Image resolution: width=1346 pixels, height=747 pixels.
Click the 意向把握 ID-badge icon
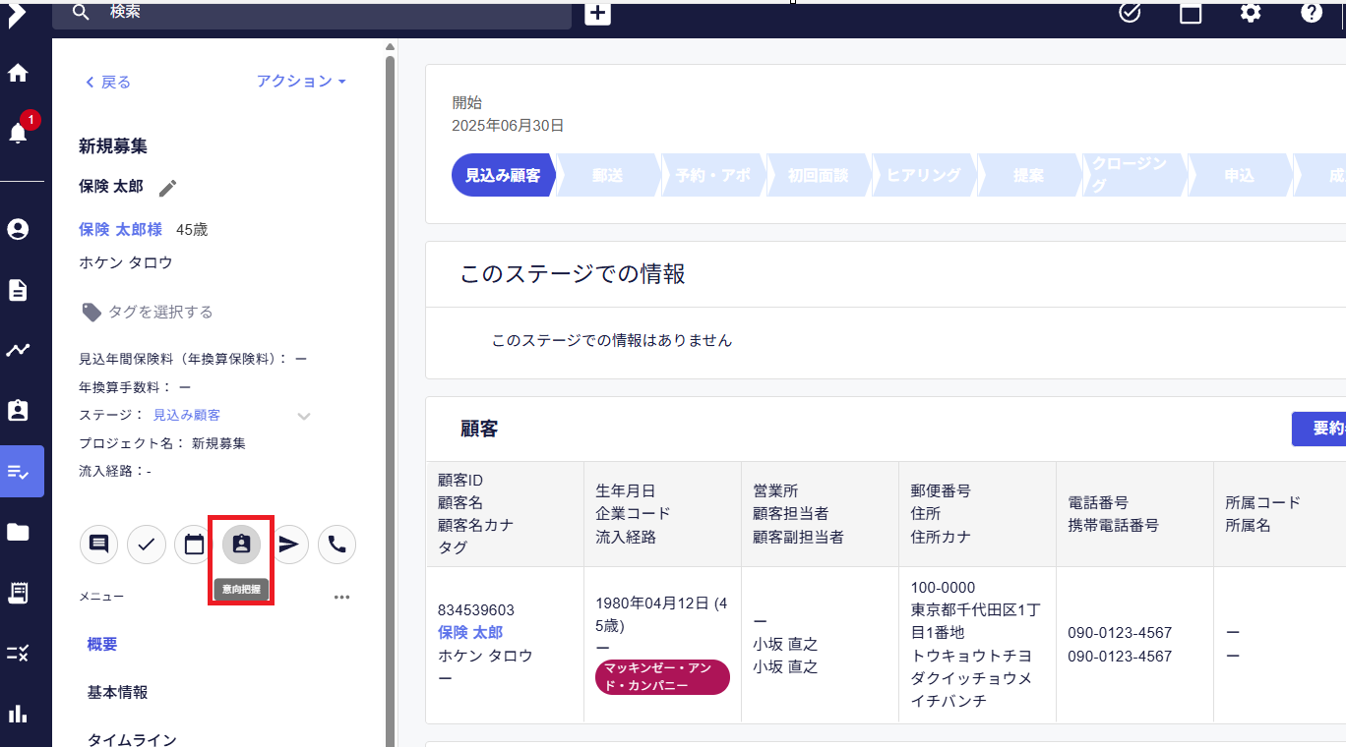241,544
